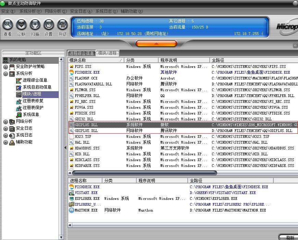Screen dimensions: 298x240
Task: Click the 刷新 refresh button
Action: click(x=289, y=237)
